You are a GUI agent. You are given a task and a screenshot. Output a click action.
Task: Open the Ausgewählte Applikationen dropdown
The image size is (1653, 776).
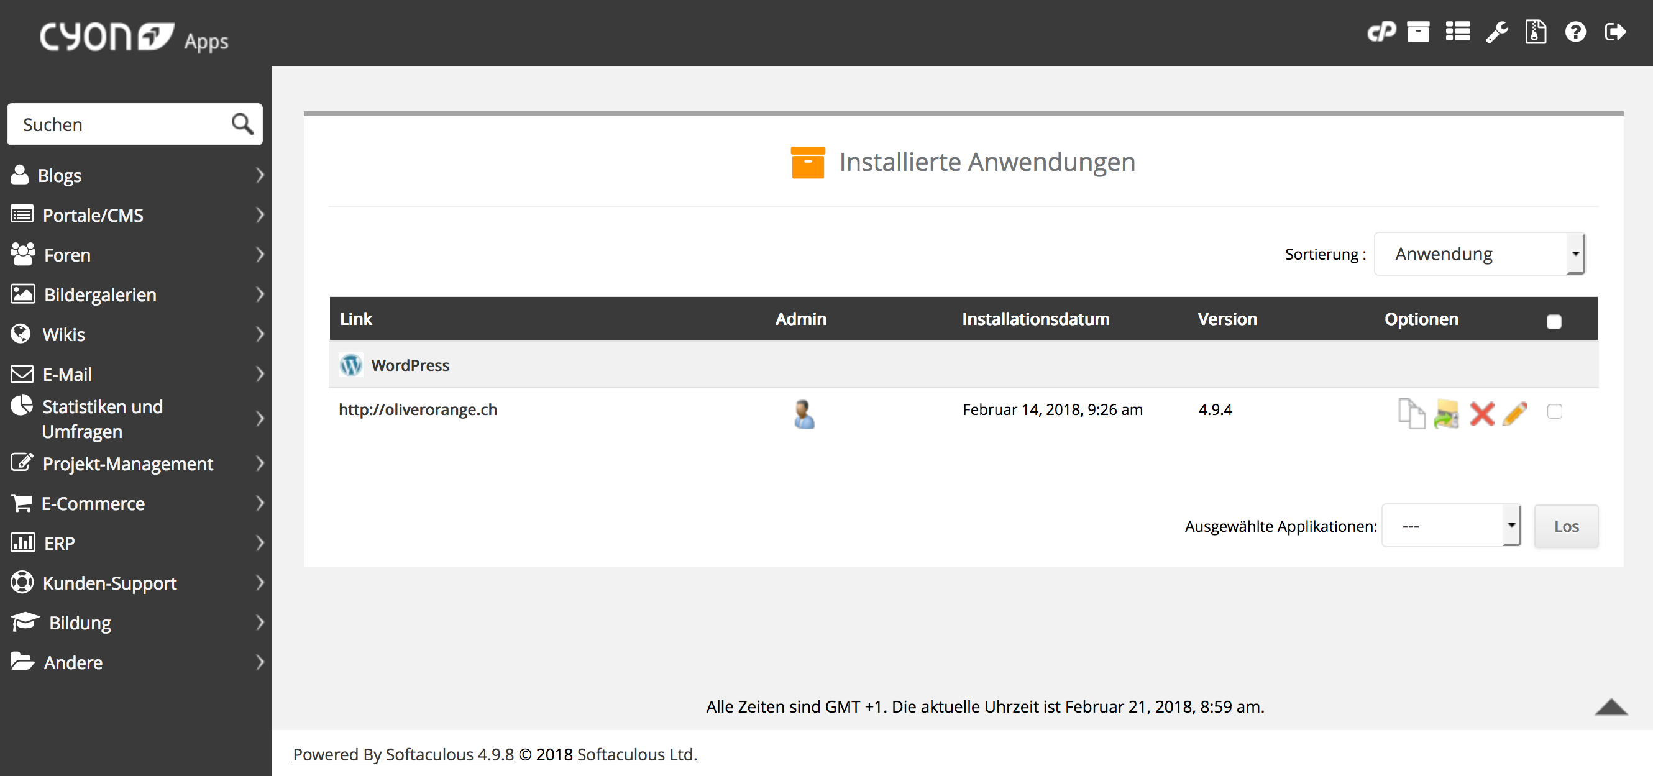(1450, 526)
